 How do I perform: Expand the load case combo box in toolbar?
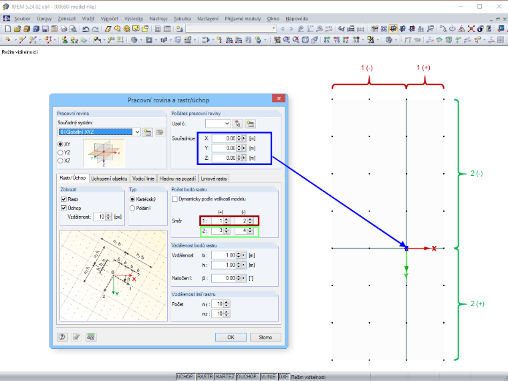coord(273,29)
